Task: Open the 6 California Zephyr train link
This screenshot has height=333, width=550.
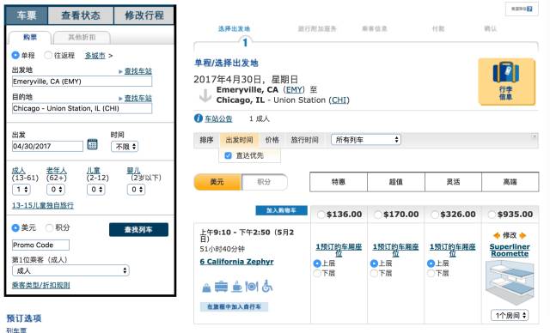Action: tap(237, 262)
